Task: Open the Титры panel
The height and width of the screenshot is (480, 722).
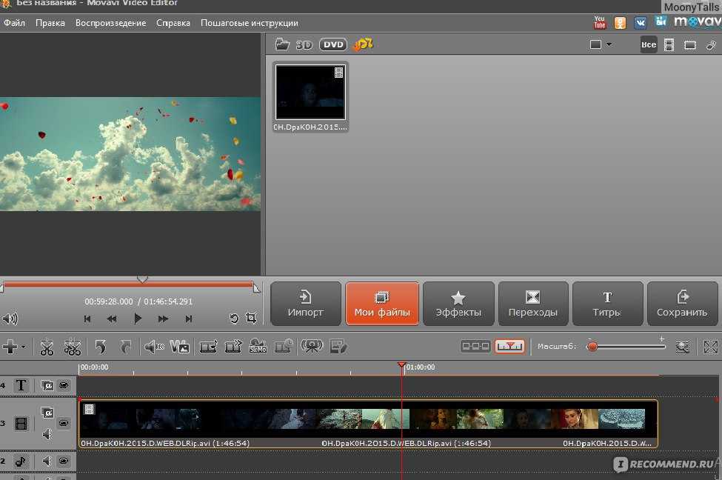Action: 607,304
